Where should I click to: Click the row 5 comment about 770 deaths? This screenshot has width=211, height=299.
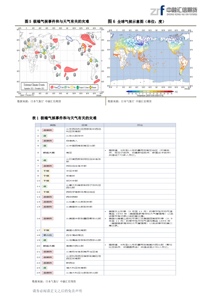[140, 153]
